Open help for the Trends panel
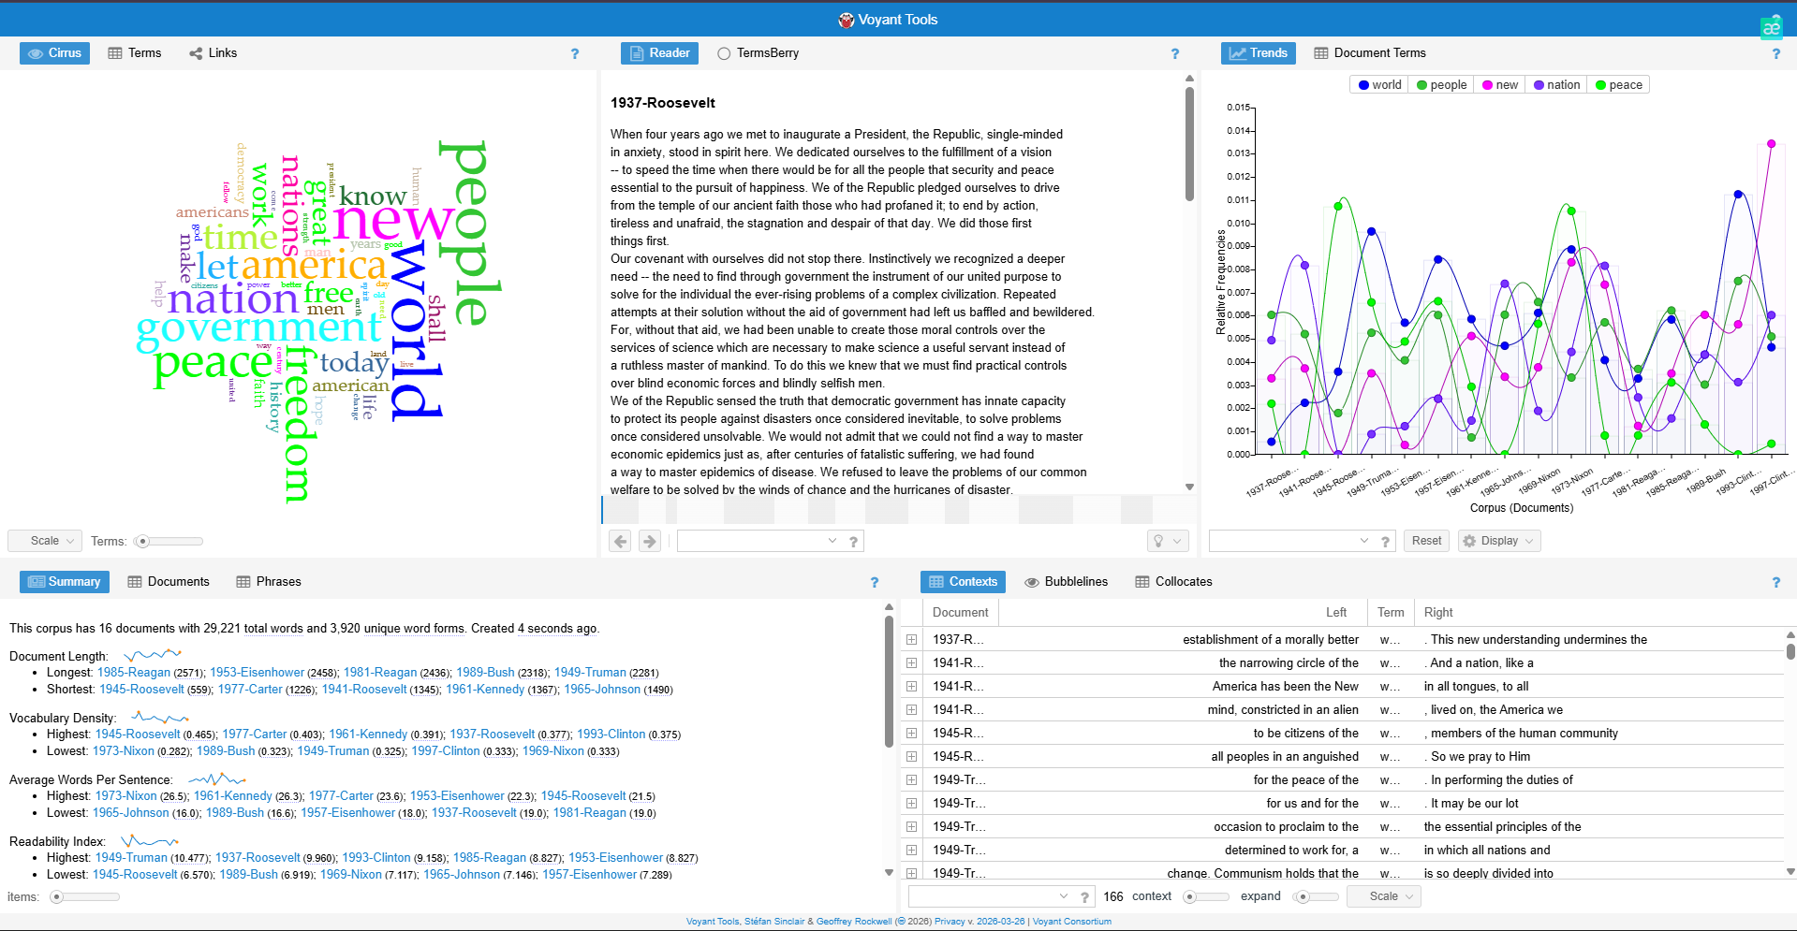1797x931 pixels. [1775, 54]
